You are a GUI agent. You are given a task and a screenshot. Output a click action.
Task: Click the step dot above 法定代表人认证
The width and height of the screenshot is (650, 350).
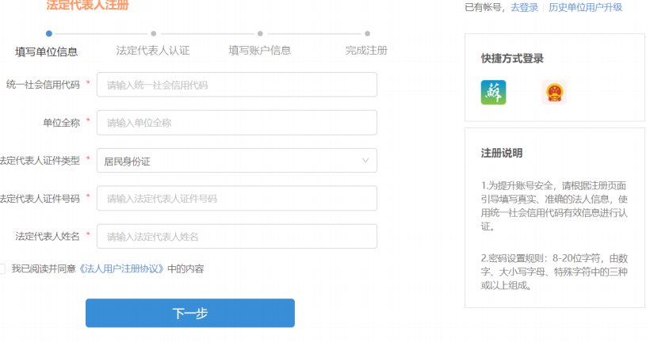coord(153,34)
